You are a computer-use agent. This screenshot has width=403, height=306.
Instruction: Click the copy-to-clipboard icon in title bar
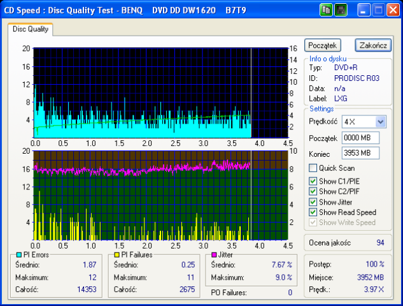tap(326, 10)
